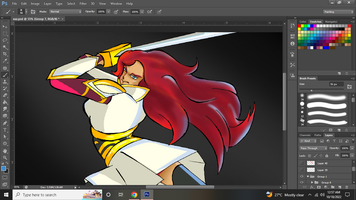This screenshot has width=356, height=200.
Task: Enable airbrush-style build-up effects
Action: [x=150, y=12]
